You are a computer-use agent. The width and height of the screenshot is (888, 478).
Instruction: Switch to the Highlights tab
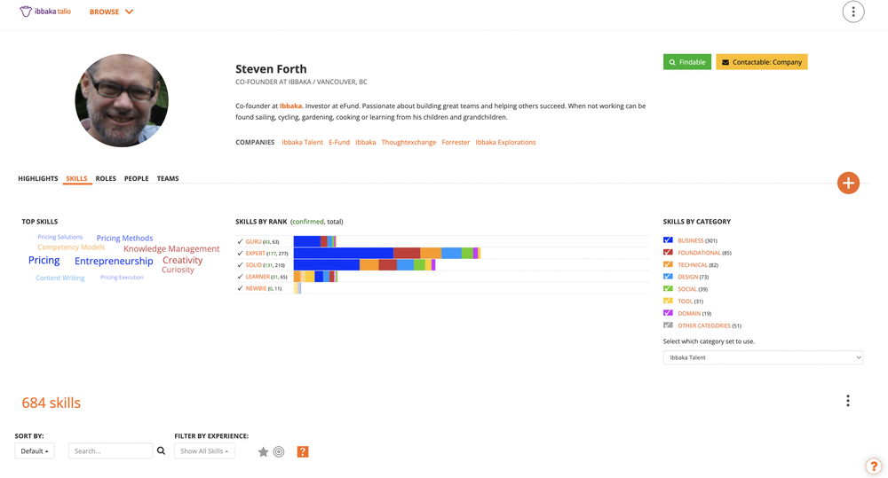(38, 178)
